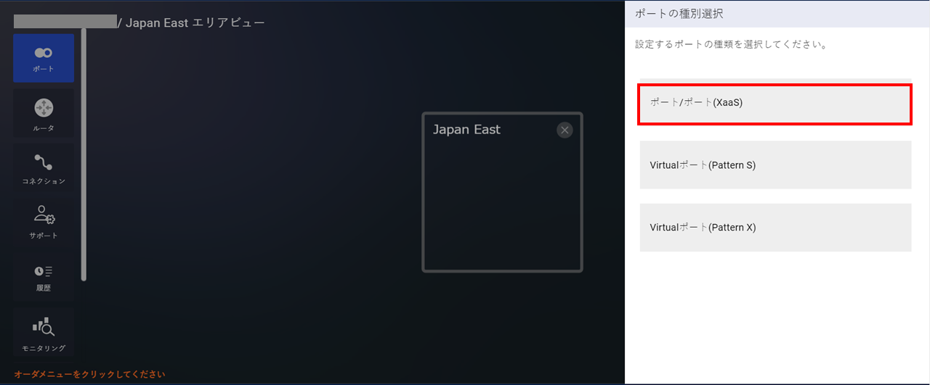Image resolution: width=930 pixels, height=385 pixels.
Task: Click the Japan East エリアビュー breadcrumb title
Action: click(x=195, y=22)
